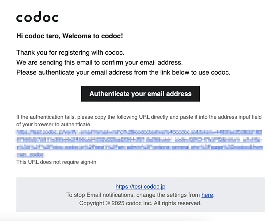Click the '2025' year in the copyright line
269x221 pixels.
point(118,203)
